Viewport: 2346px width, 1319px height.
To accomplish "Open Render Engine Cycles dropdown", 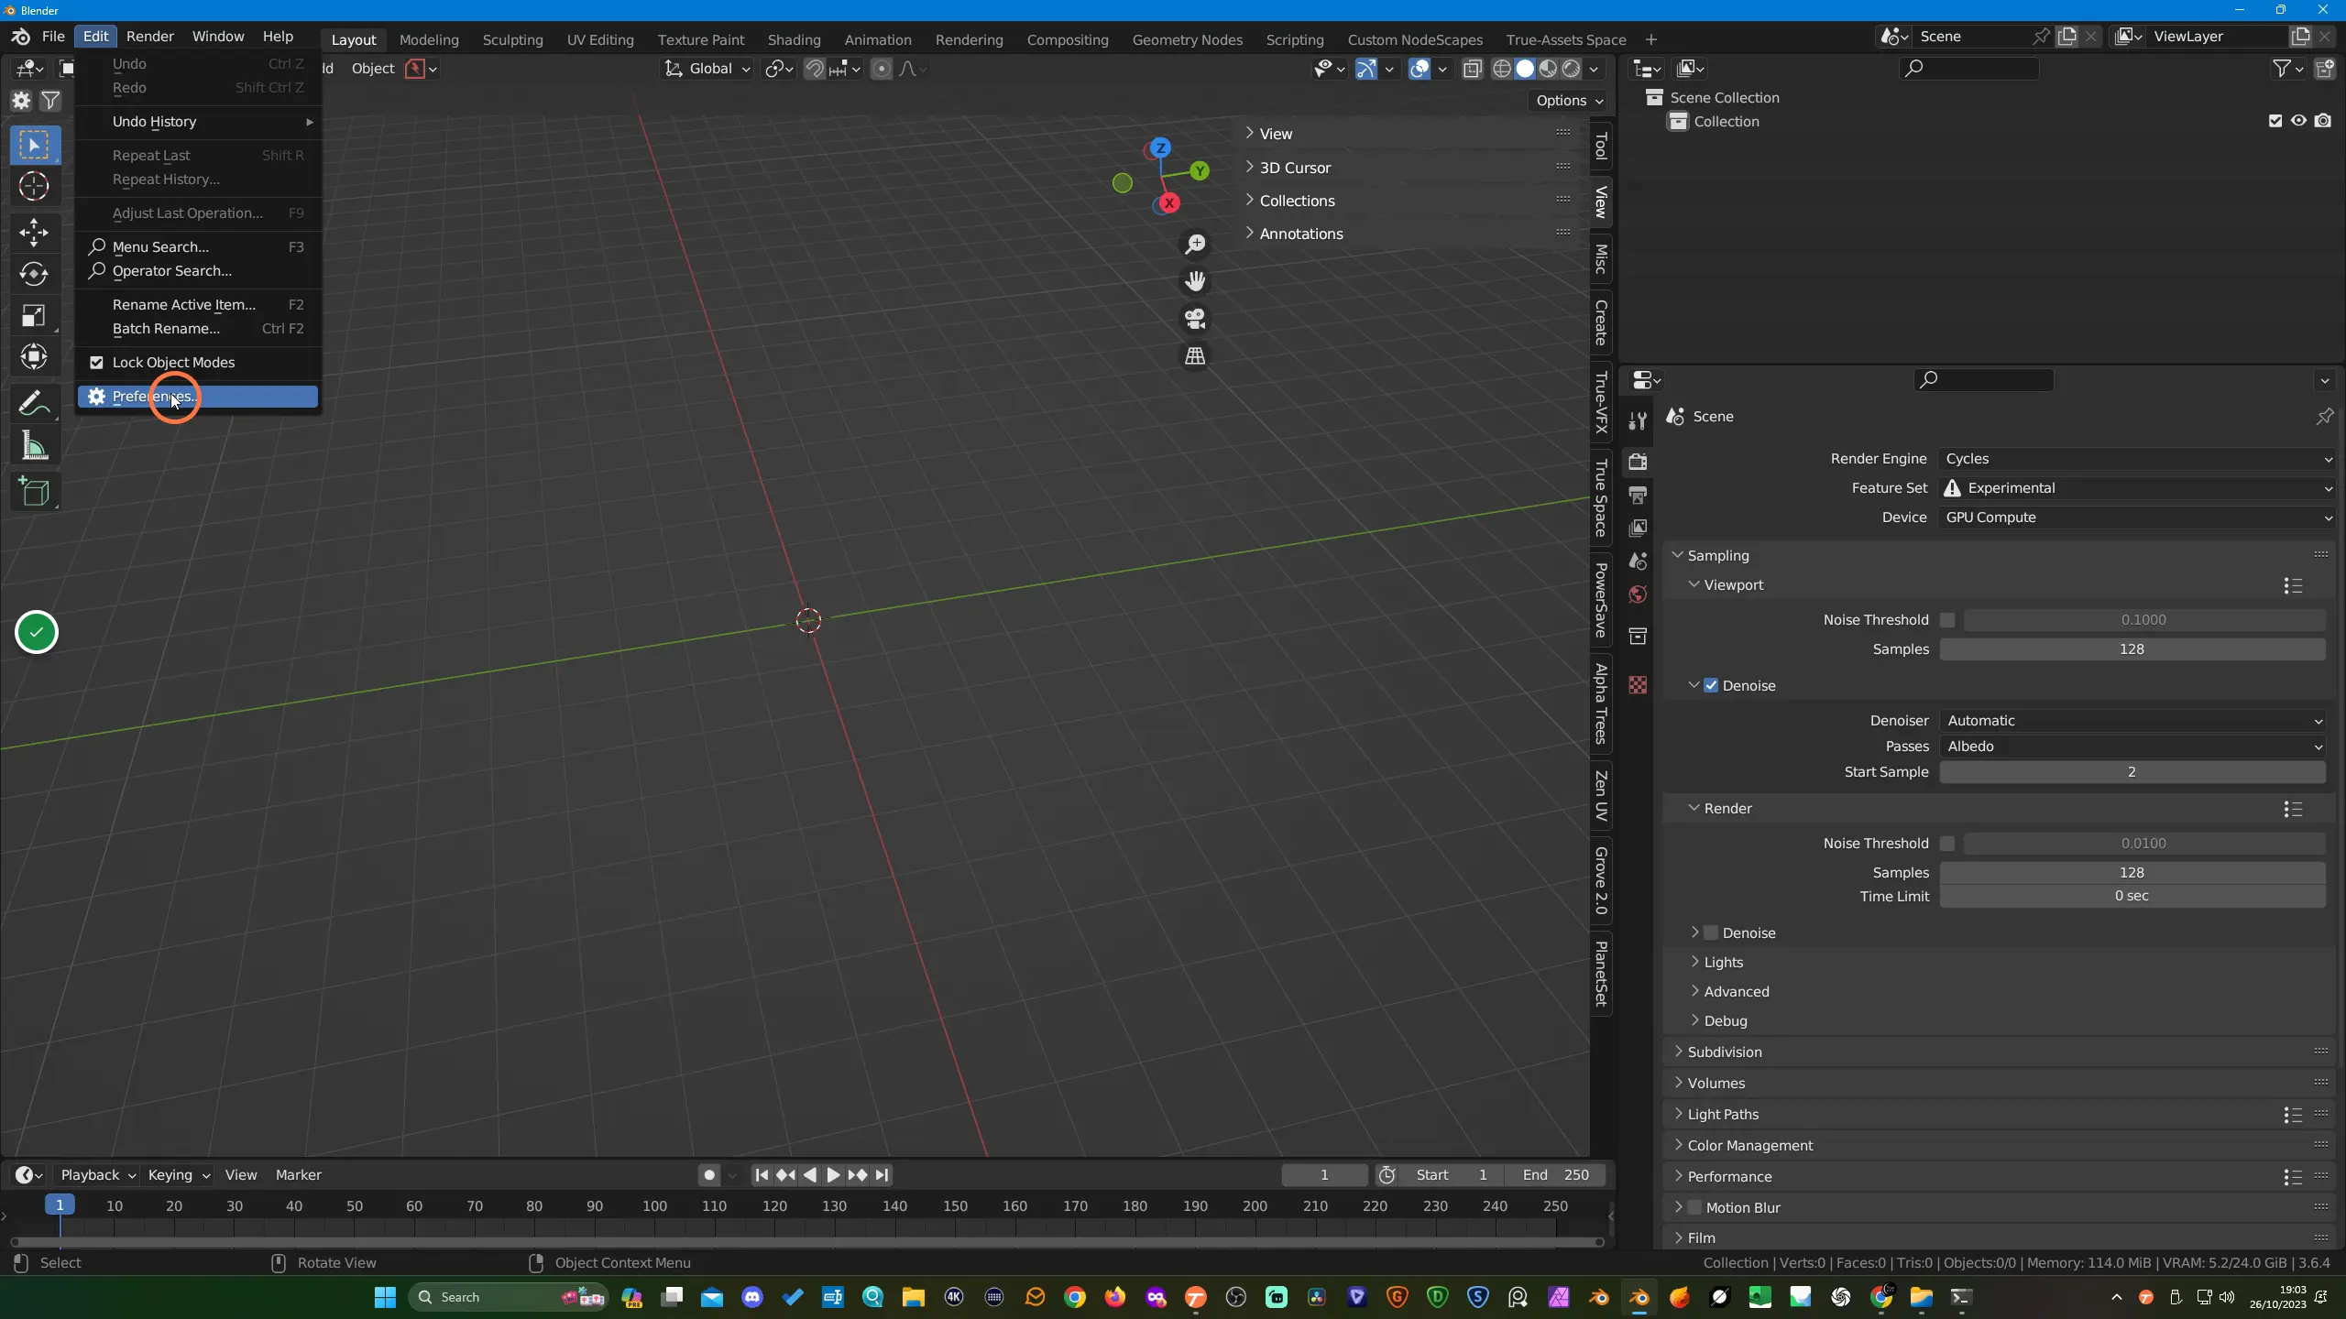I will (x=2136, y=459).
